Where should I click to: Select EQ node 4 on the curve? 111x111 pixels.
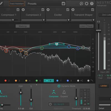(x=26, y=53)
